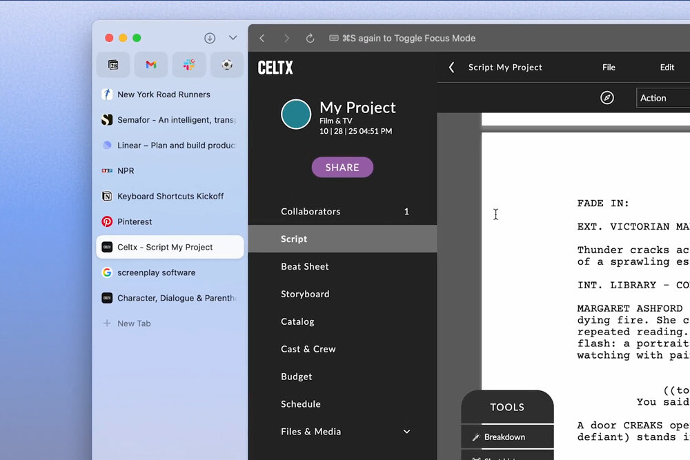Open the sidebar chevron dropdown menu
690x460 pixels.
tap(233, 38)
